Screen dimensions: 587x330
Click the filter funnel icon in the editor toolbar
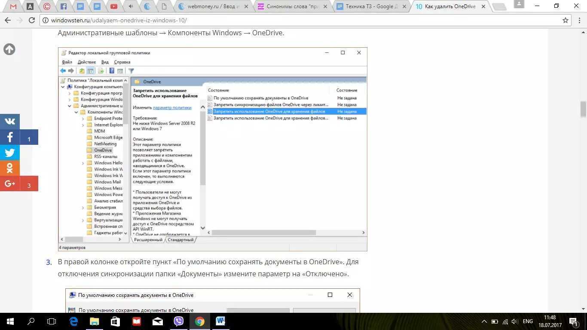click(131, 71)
